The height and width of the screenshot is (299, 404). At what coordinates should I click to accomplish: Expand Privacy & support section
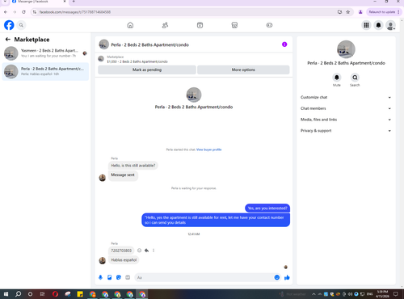[x=346, y=131]
